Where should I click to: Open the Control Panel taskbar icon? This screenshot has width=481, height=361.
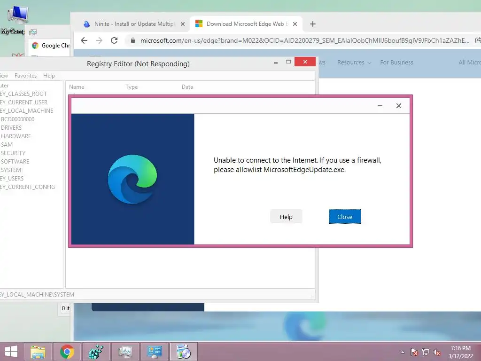pos(154,352)
